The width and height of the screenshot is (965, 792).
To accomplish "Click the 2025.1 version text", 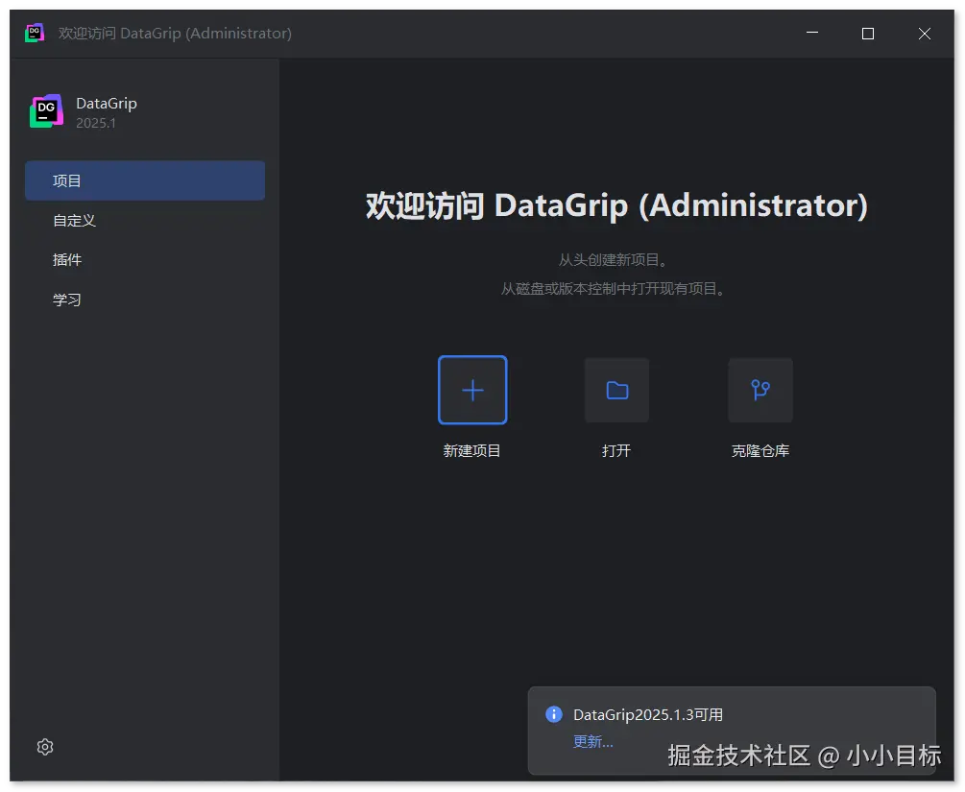I will (x=95, y=123).
